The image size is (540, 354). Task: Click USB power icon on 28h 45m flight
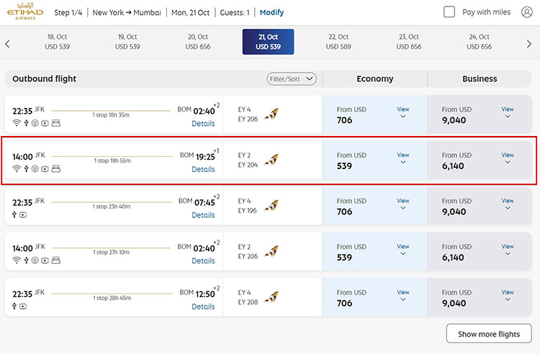(x=14, y=306)
